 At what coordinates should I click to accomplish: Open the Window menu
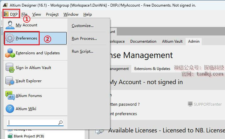[71, 14]
